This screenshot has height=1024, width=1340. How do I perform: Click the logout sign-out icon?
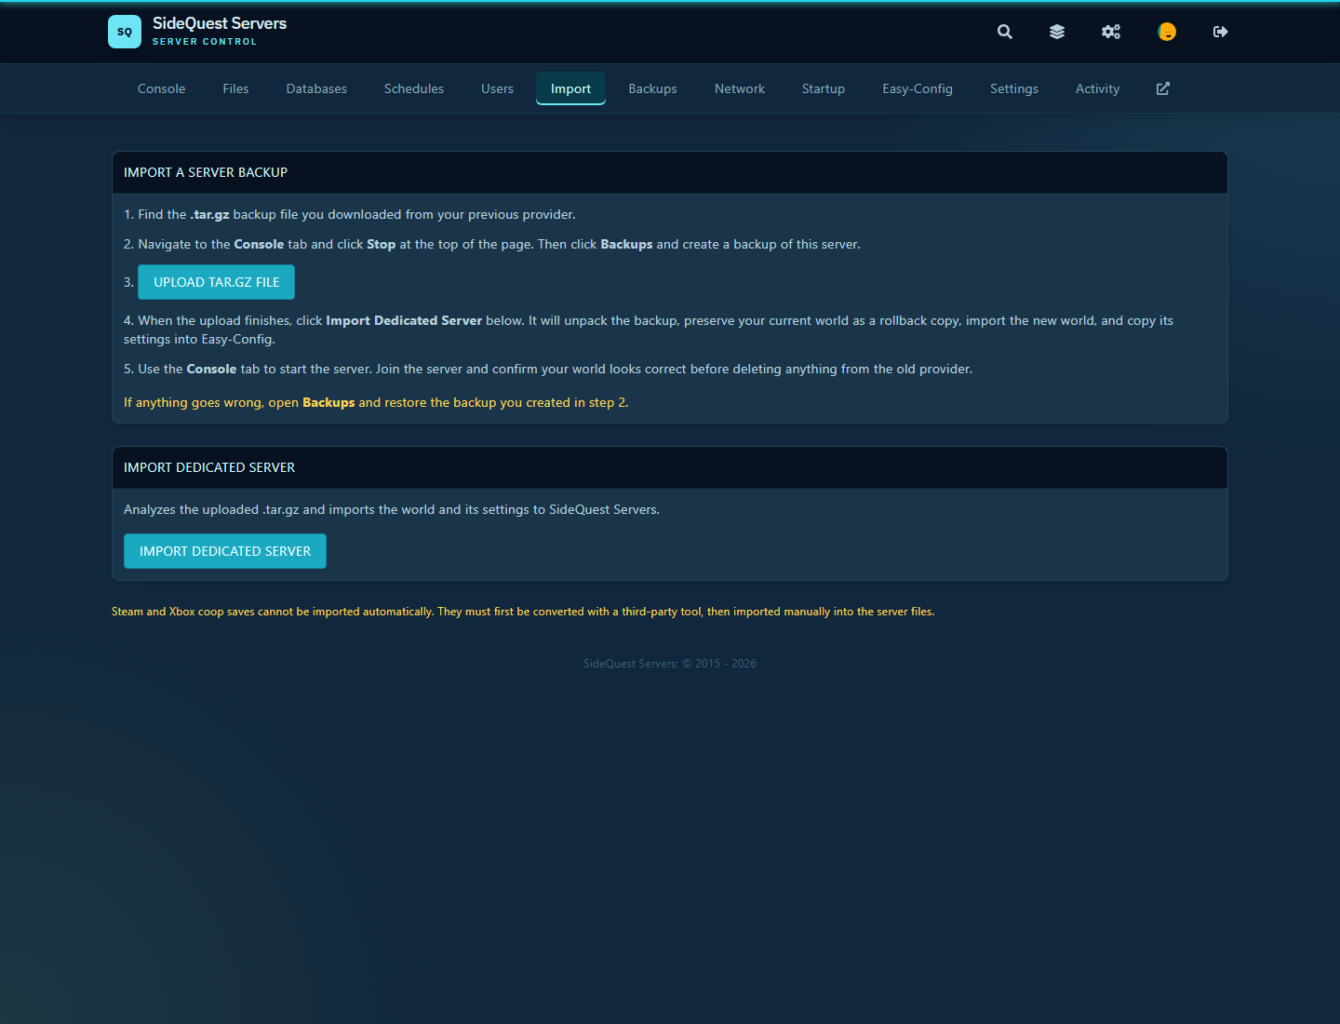[1221, 32]
